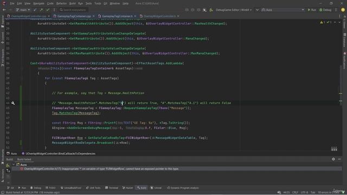Switch to OverlayWidgetController.cpp tab
Screen dimensions: 347x195
click(x=28, y=16)
